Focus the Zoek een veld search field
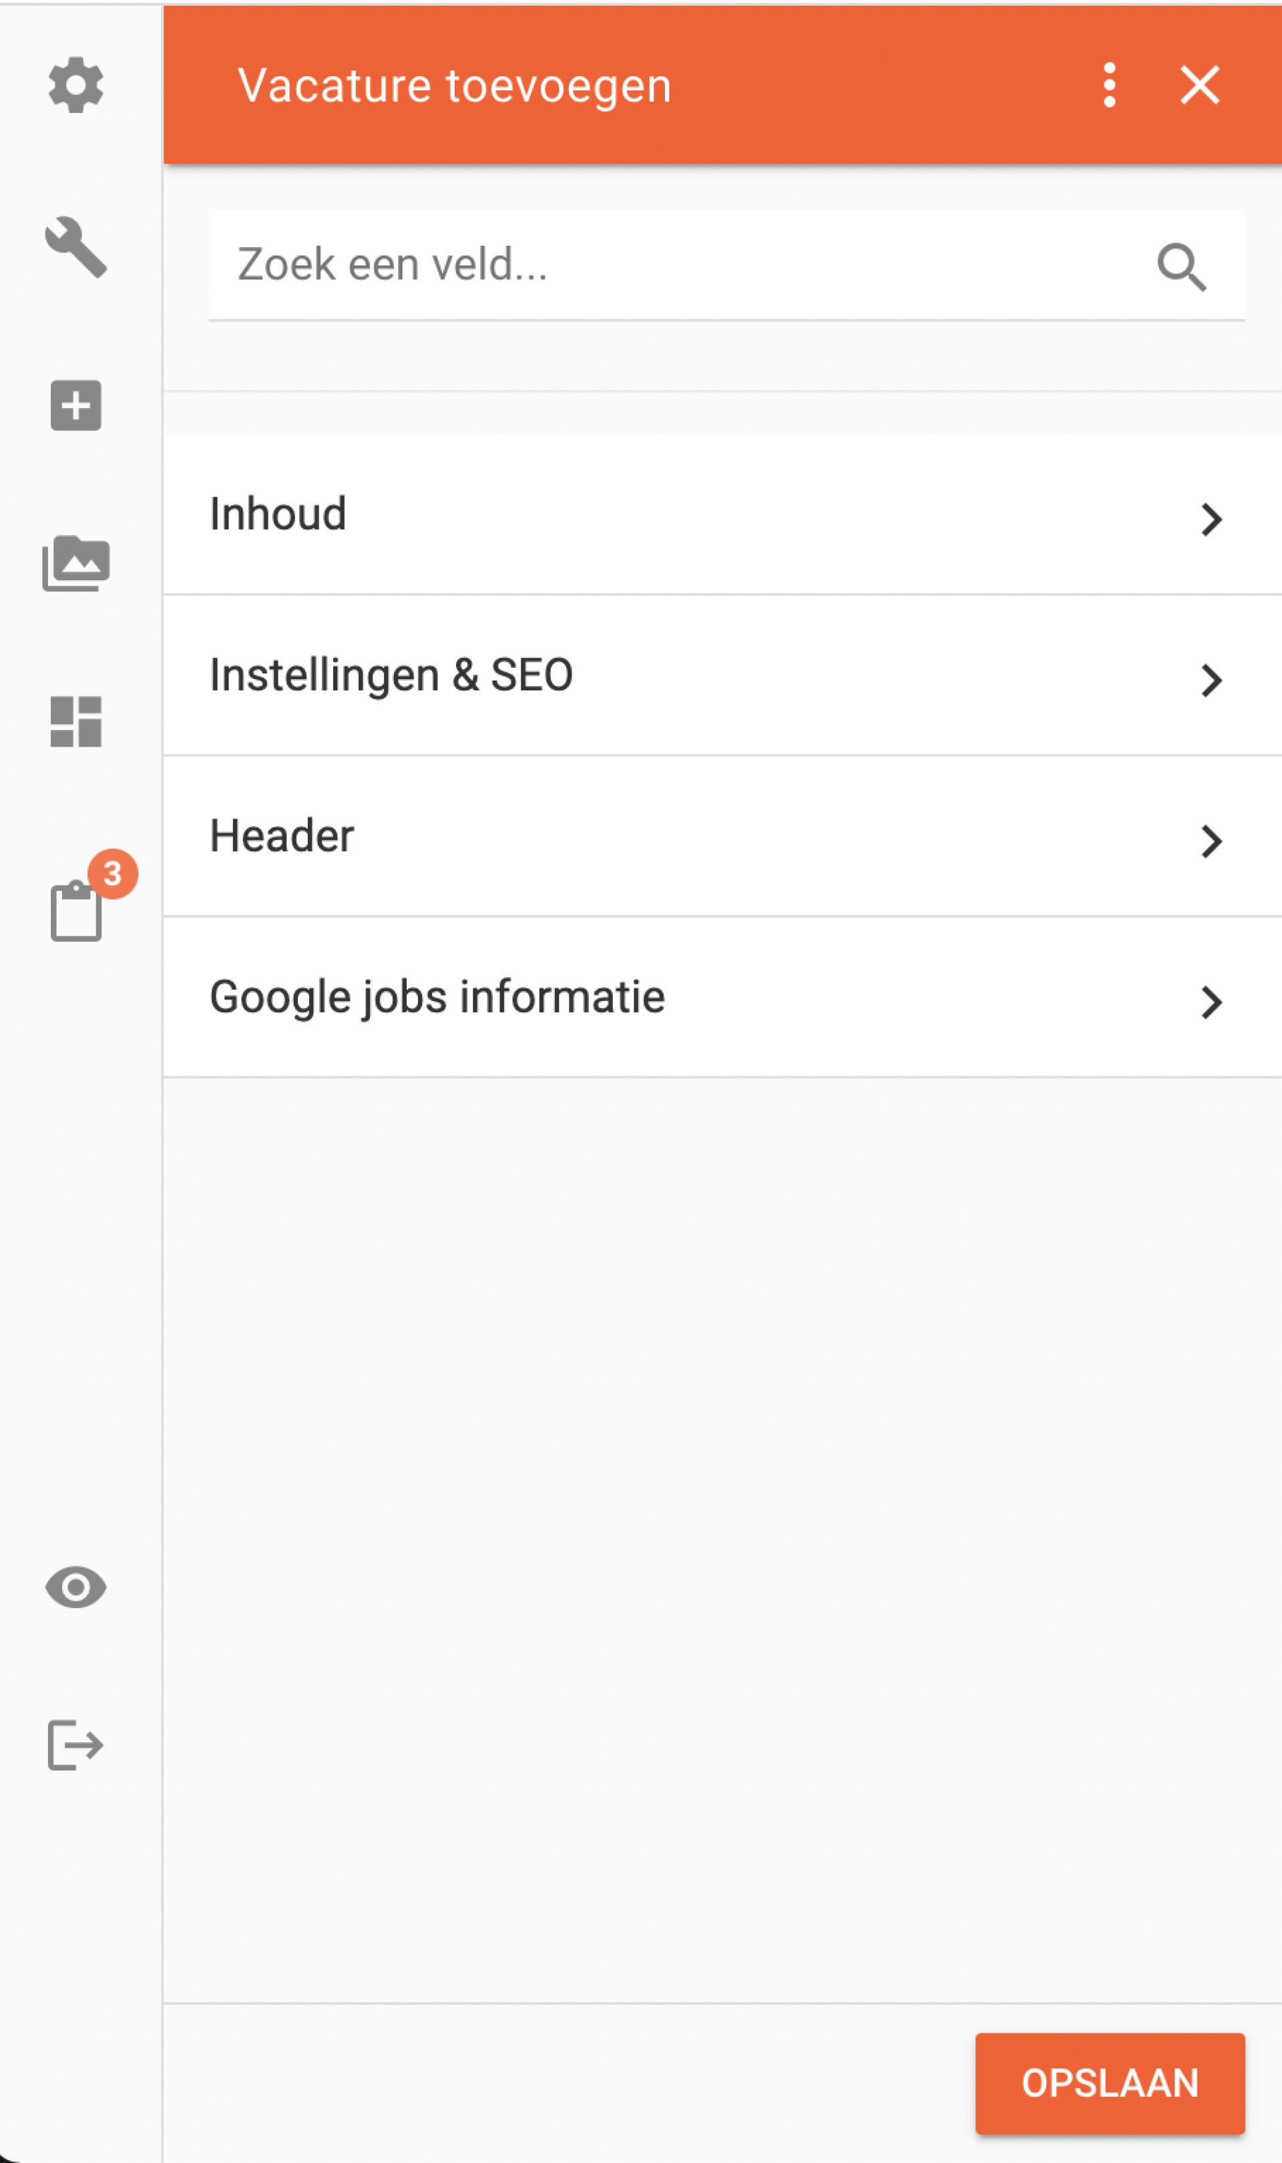The image size is (1282, 2163). 726,264
